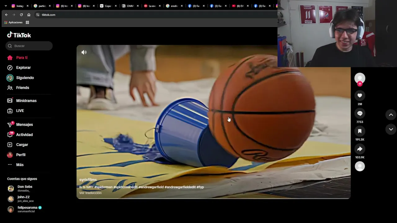The height and width of the screenshot is (223, 397).
Task: Click the Buscar search field
Action: click(29, 46)
